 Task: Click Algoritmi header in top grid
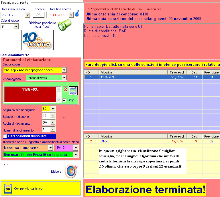pos(133,72)
